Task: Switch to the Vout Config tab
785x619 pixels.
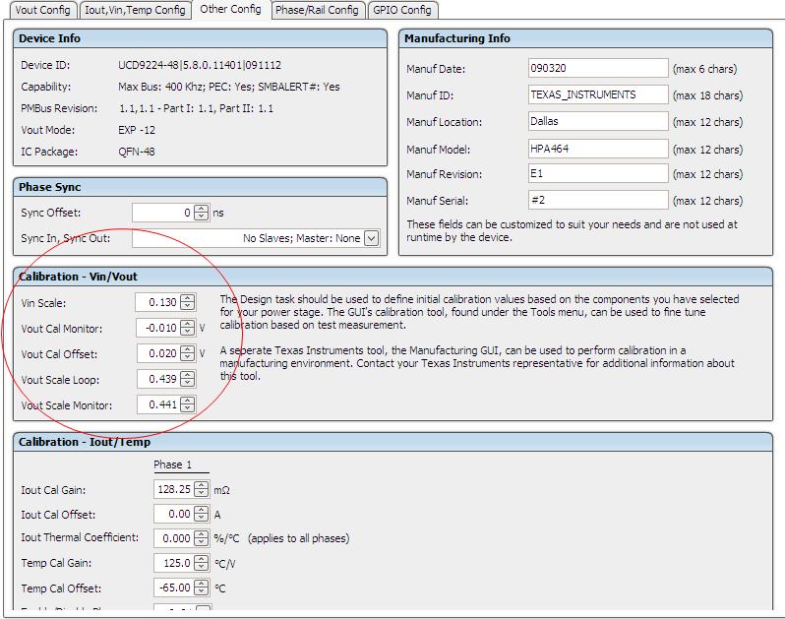Action: tap(43, 10)
